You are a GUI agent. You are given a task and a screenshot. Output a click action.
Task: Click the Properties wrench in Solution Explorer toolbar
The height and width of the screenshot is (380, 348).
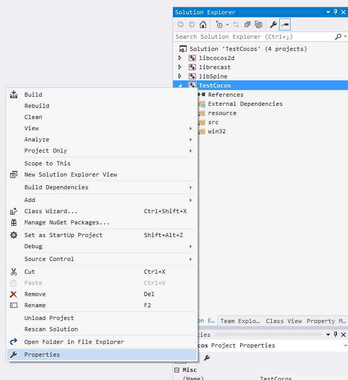(273, 24)
